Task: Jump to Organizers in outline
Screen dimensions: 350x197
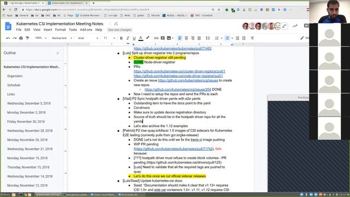Action: tap(15, 76)
